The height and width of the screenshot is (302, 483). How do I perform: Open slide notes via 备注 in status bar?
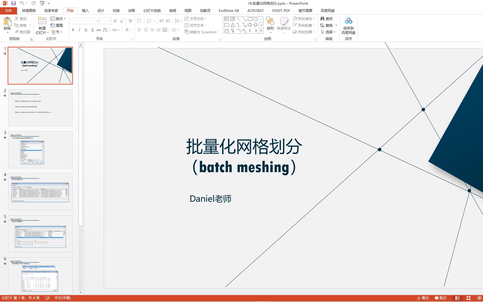423,298
